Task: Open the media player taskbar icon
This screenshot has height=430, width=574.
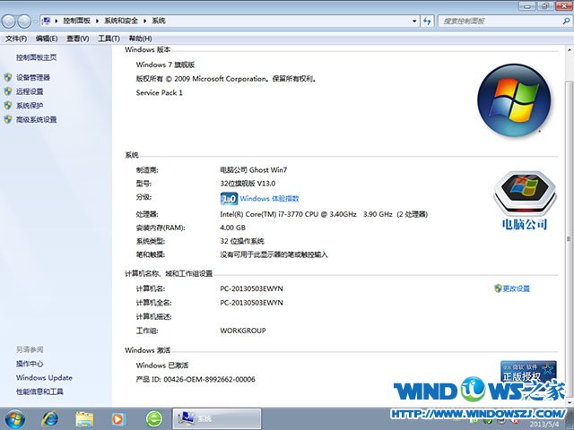Action: click(118, 419)
